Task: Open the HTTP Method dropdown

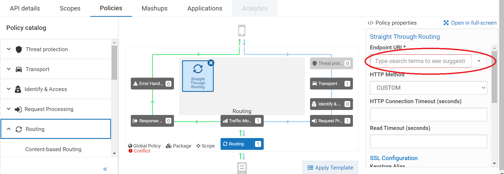Action: [x=428, y=88]
